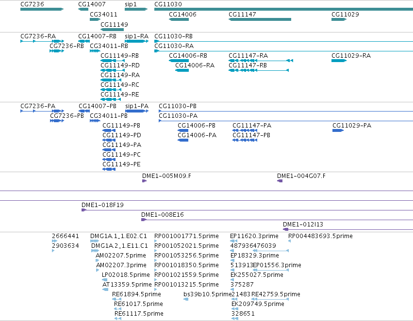Click the DME1-004G07.F feature

pos(280,181)
